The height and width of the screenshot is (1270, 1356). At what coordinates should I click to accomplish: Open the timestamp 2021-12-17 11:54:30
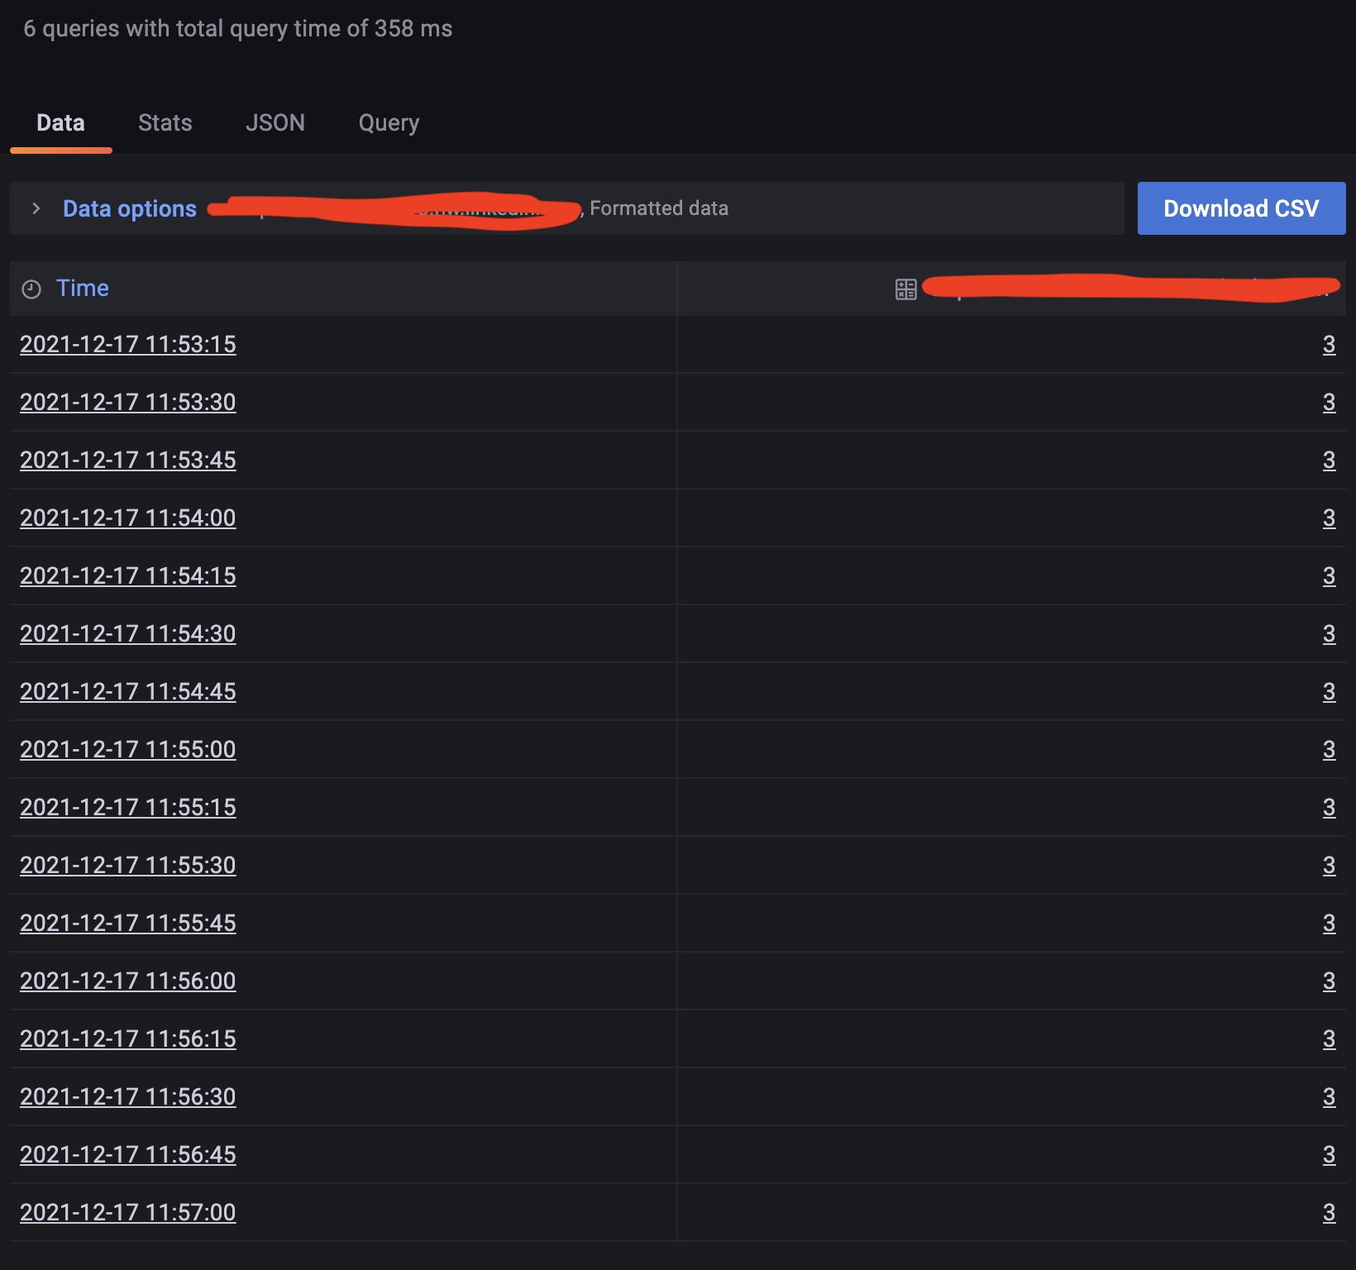[x=127, y=633]
